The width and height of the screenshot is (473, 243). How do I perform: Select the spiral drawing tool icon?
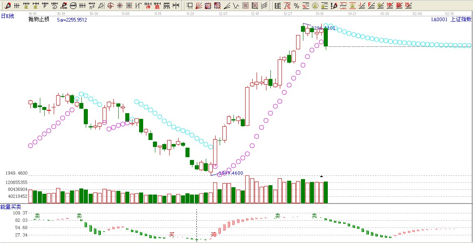pos(54,6)
